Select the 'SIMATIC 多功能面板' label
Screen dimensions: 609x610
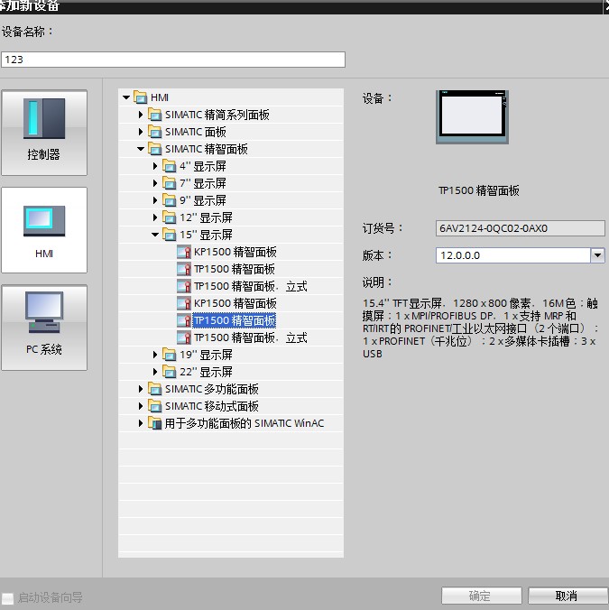(x=211, y=389)
